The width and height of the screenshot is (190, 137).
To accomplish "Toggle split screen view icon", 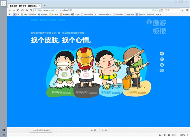I will tap(173, 135).
